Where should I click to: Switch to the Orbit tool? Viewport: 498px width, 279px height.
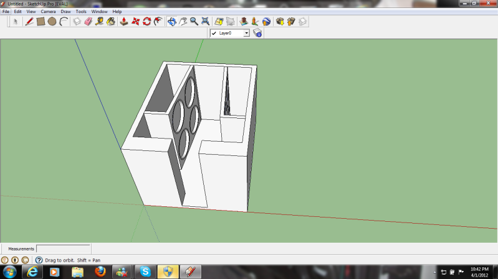(171, 22)
